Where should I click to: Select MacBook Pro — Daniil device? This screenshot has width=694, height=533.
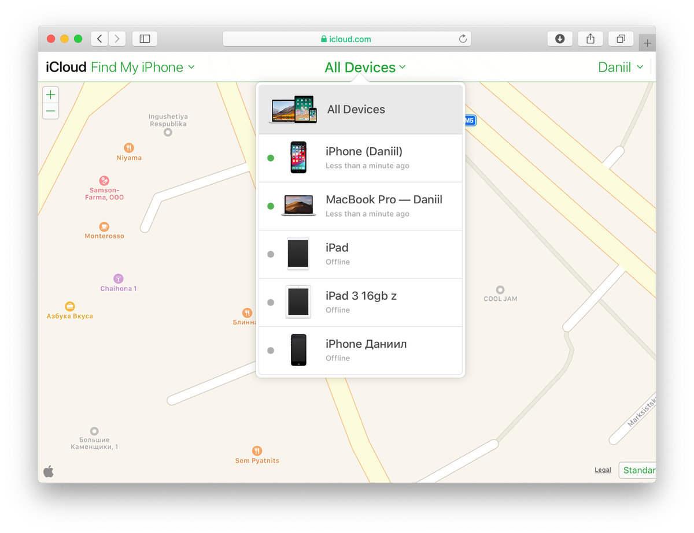tap(360, 206)
